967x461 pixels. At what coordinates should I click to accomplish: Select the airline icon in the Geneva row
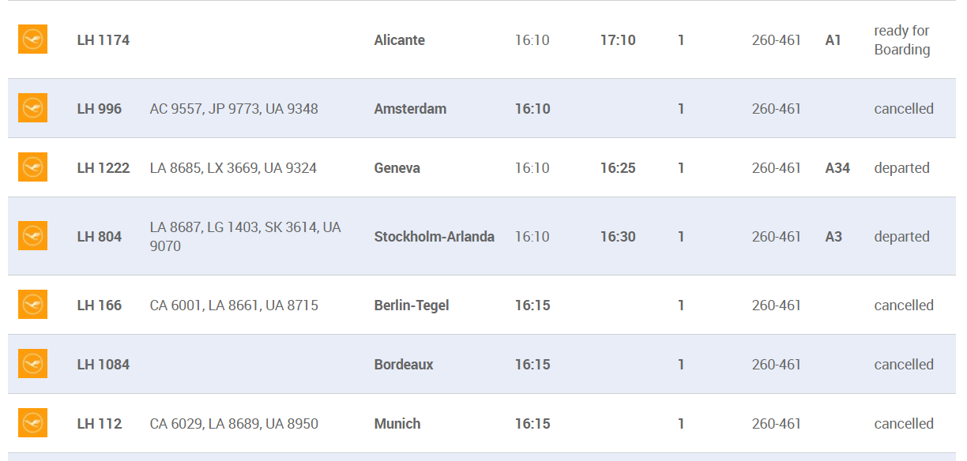[32, 167]
